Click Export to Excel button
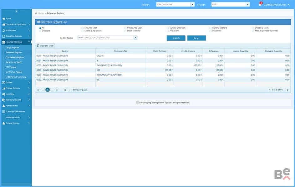This screenshot has width=295, height=187. [45, 46]
